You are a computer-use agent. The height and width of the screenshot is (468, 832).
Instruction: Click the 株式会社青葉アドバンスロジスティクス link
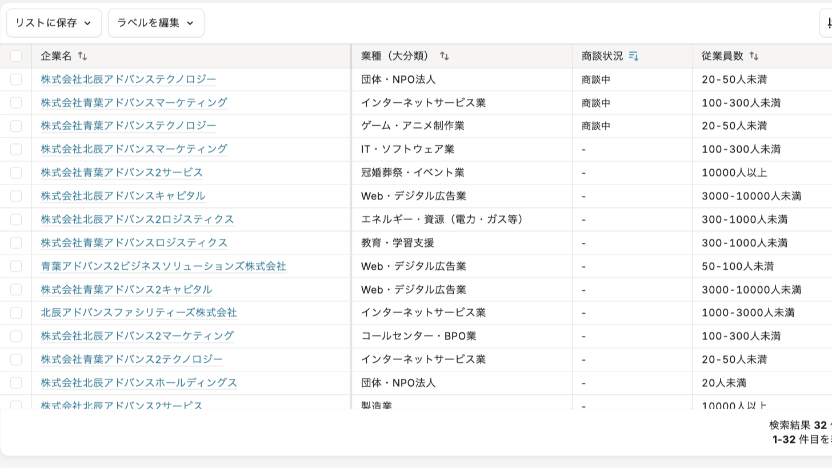coord(134,243)
